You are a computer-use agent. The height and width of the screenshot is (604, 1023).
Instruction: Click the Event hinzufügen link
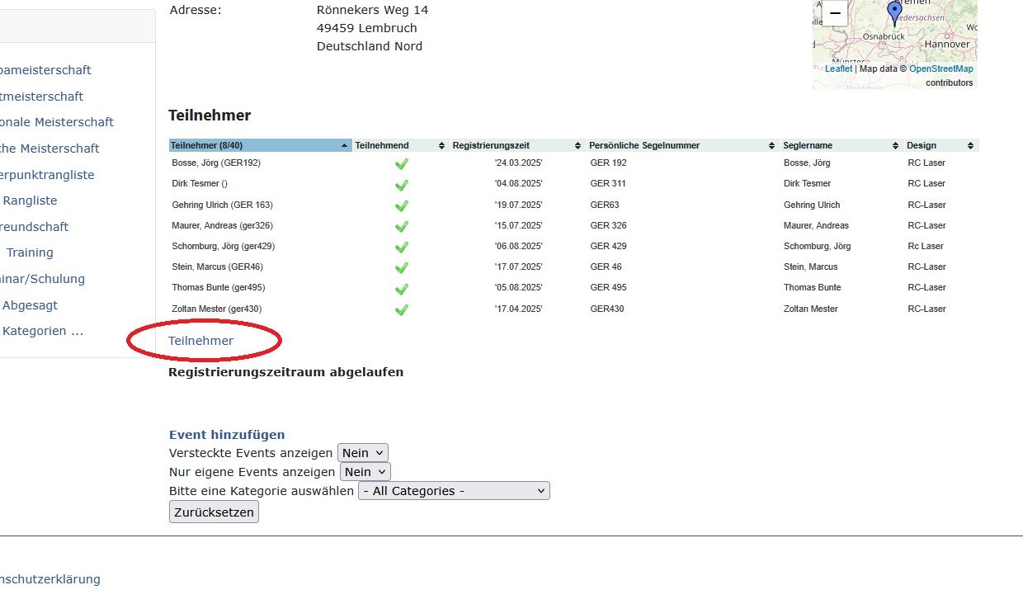227,435
